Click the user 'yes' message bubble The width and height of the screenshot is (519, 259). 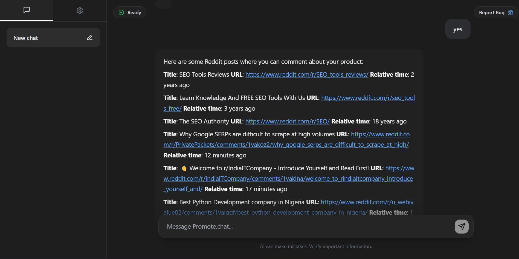458,29
